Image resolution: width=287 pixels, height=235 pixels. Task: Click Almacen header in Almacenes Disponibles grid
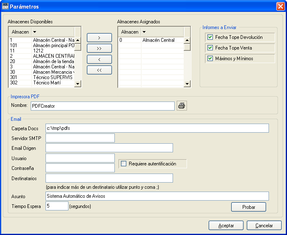[20, 32]
